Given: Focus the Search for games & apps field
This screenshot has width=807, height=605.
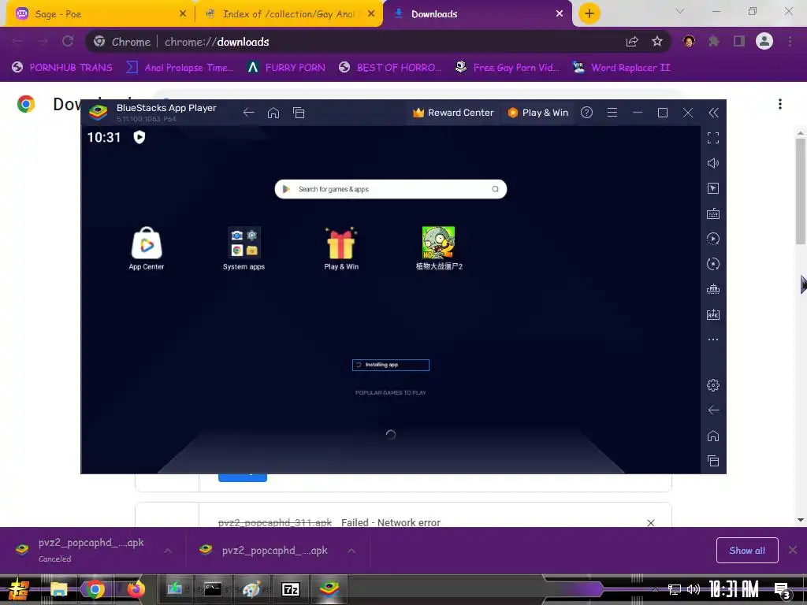Looking at the screenshot, I should pyautogui.click(x=391, y=189).
